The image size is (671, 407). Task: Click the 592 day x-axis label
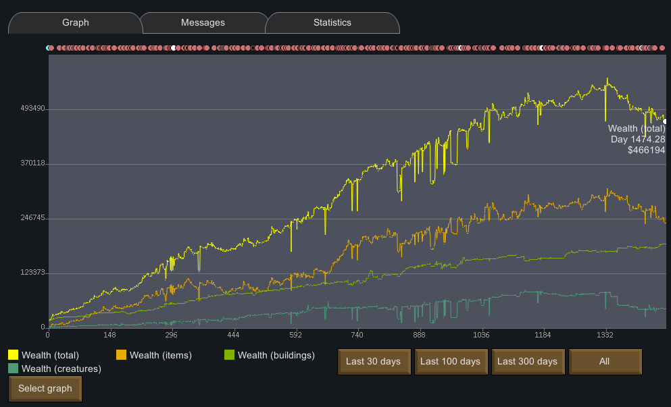click(295, 335)
